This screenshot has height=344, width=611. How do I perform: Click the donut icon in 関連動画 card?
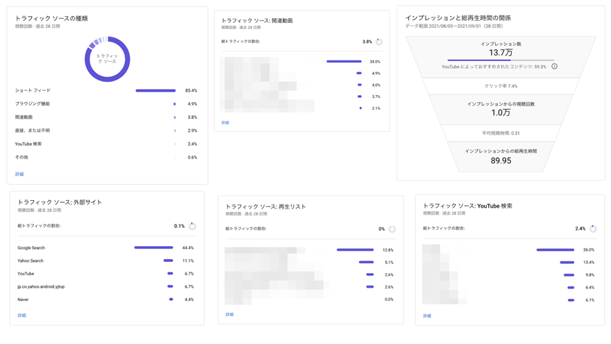(379, 42)
